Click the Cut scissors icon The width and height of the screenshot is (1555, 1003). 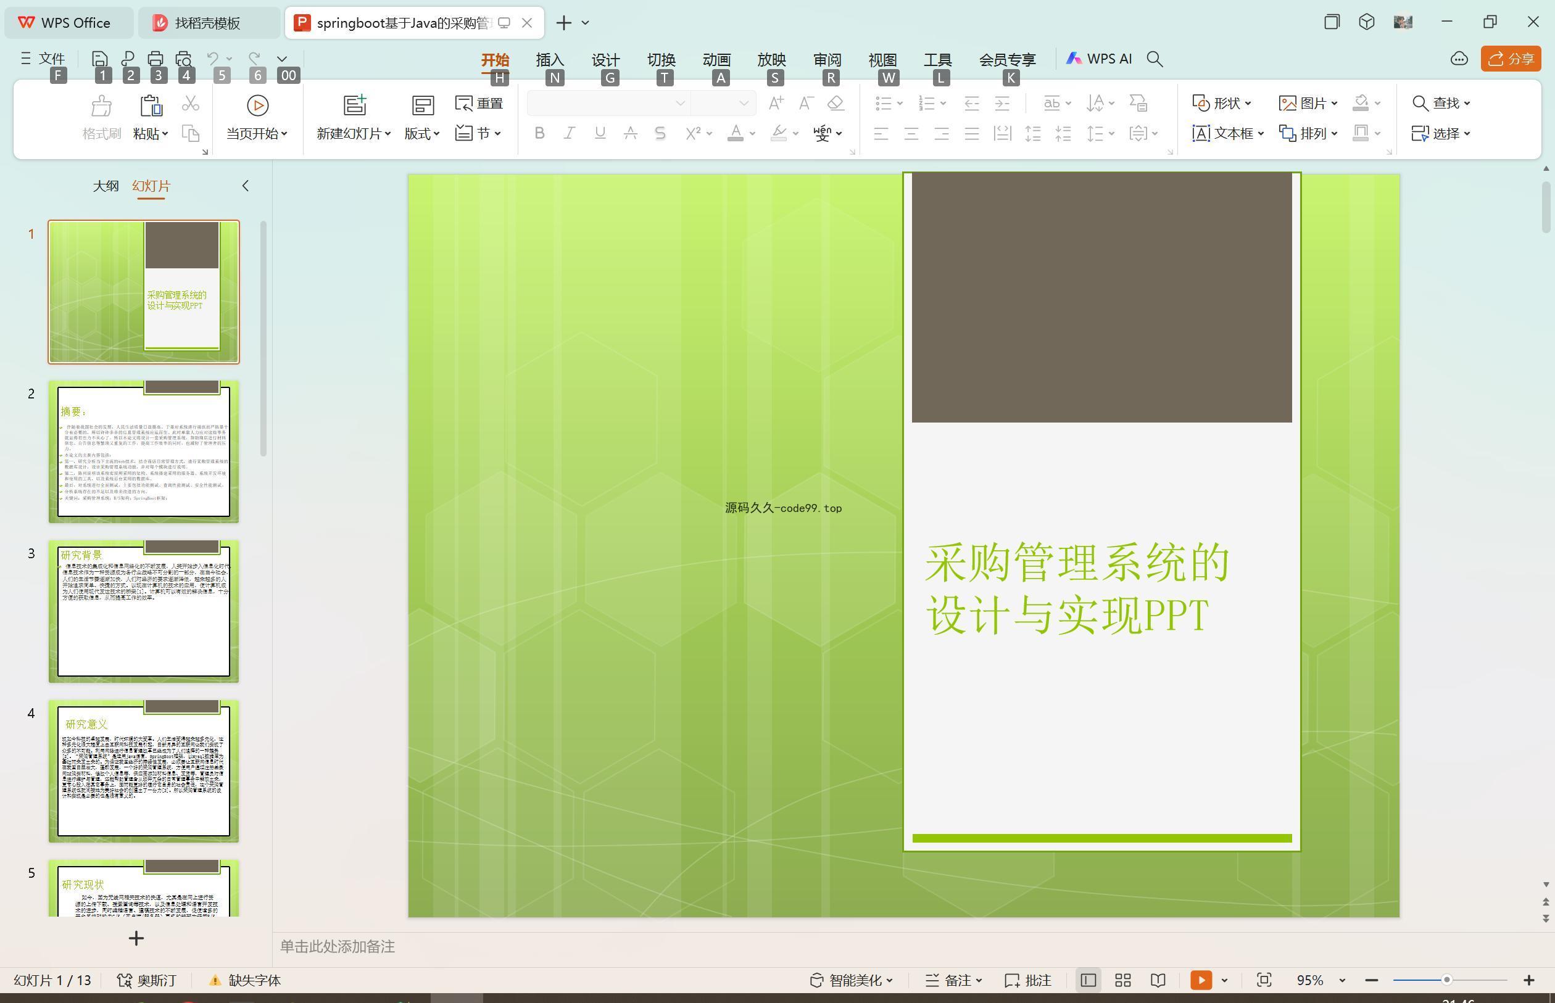click(190, 103)
